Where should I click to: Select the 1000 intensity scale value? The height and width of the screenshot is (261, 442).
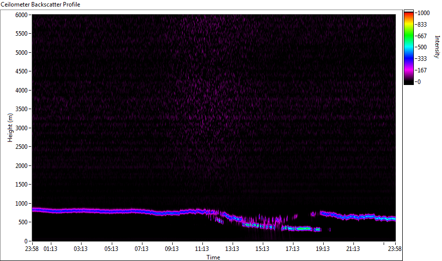coord(423,13)
